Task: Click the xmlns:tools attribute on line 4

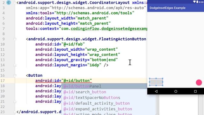Action: [x=80, y=13]
